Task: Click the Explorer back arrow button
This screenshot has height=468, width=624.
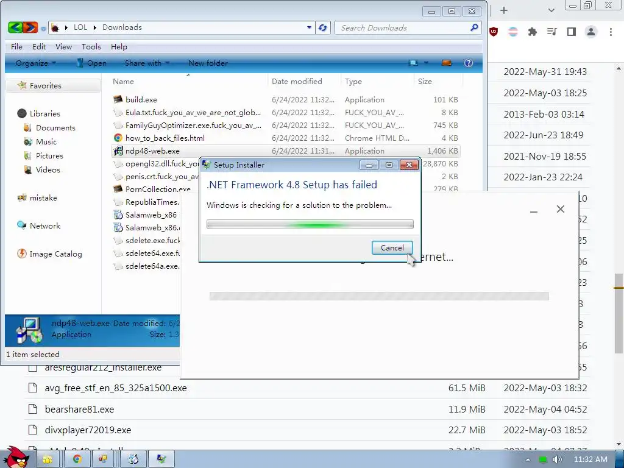Action: click(x=15, y=27)
